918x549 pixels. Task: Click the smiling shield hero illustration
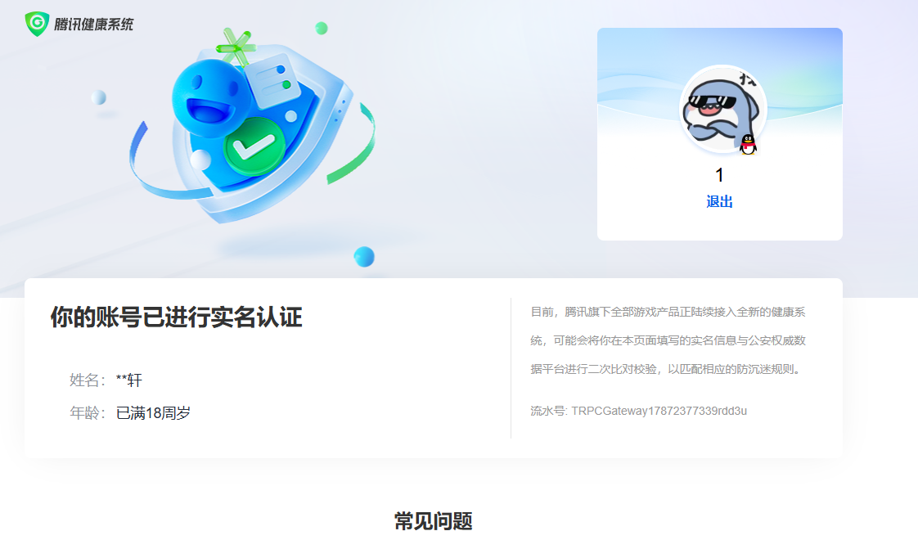tap(252, 126)
